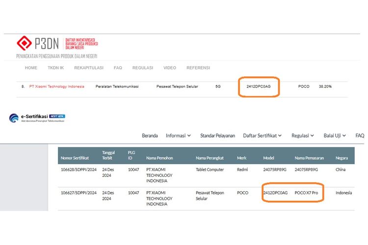
Task: Open the HOME menu item
Action: click(31, 68)
